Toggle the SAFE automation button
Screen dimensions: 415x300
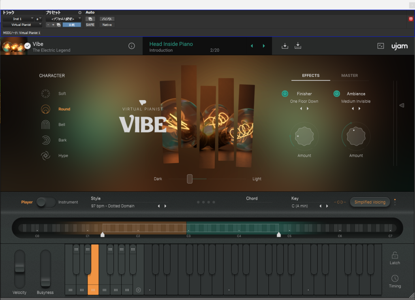pos(90,25)
